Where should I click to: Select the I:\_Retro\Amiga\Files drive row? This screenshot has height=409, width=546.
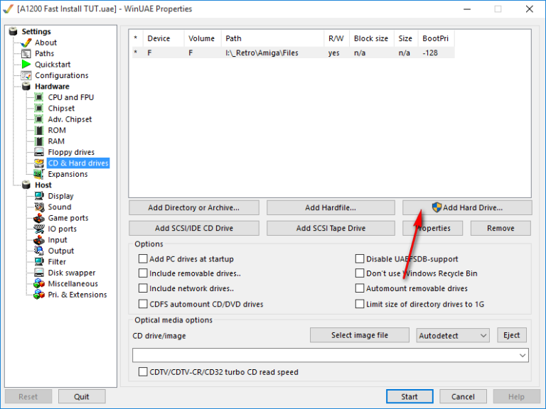(x=293, y=53)
